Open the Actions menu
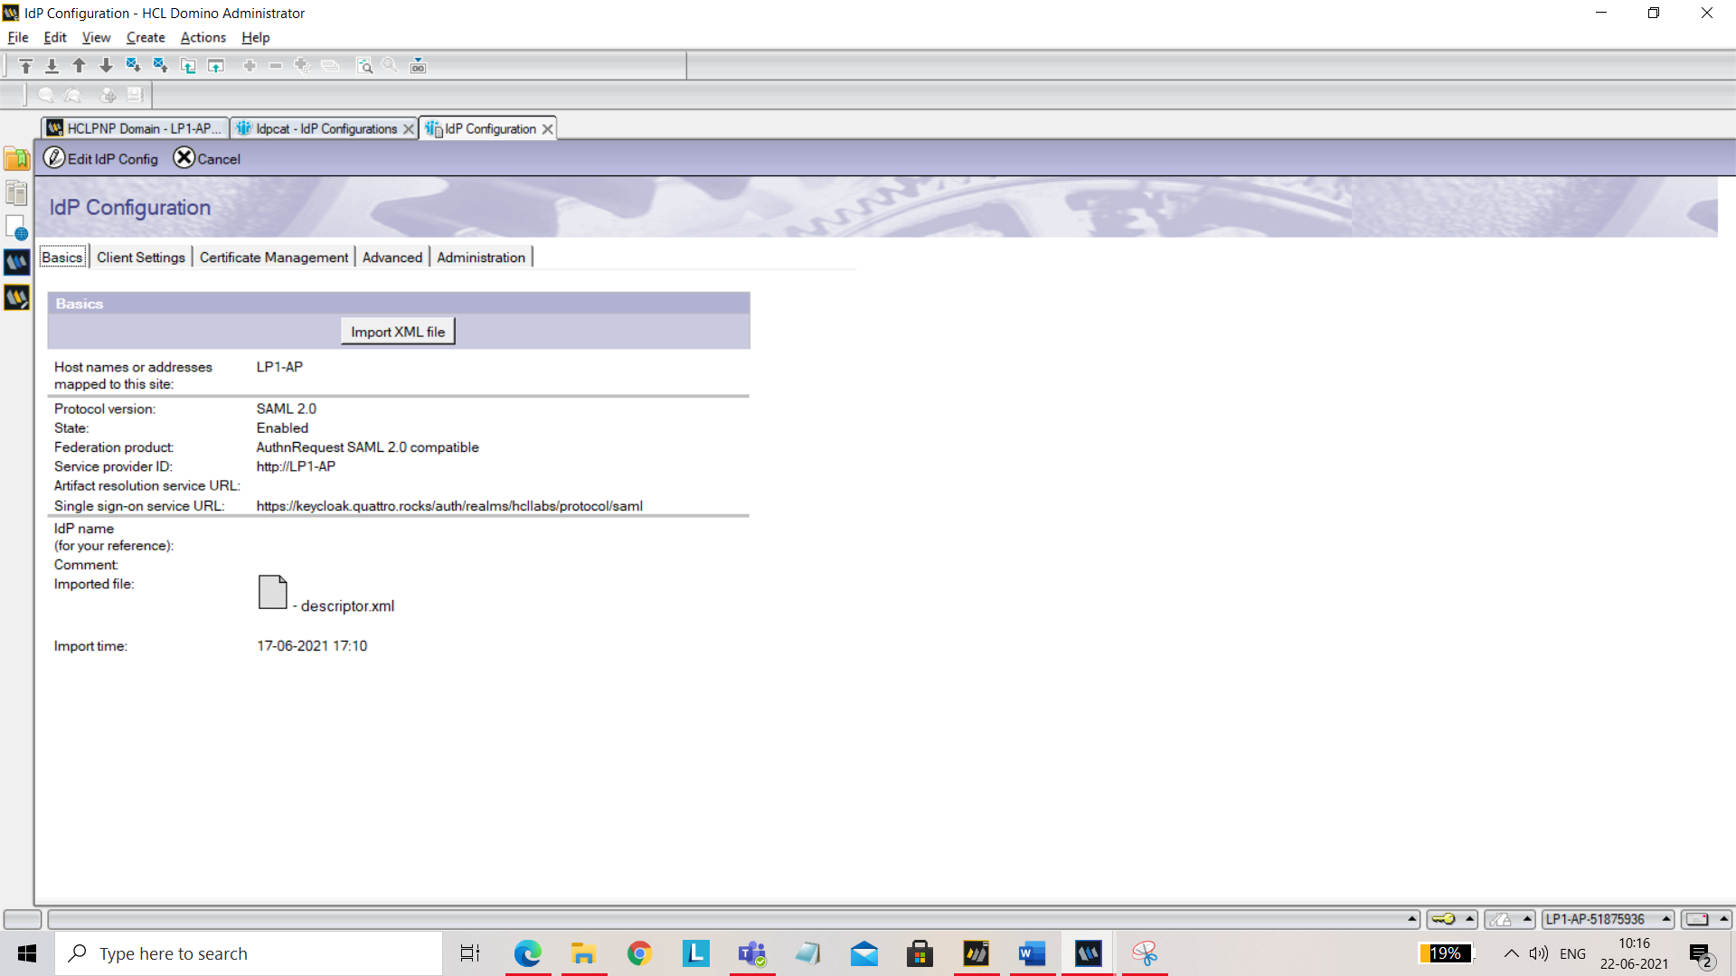The image size is (1736, 976). pos(202,37)
